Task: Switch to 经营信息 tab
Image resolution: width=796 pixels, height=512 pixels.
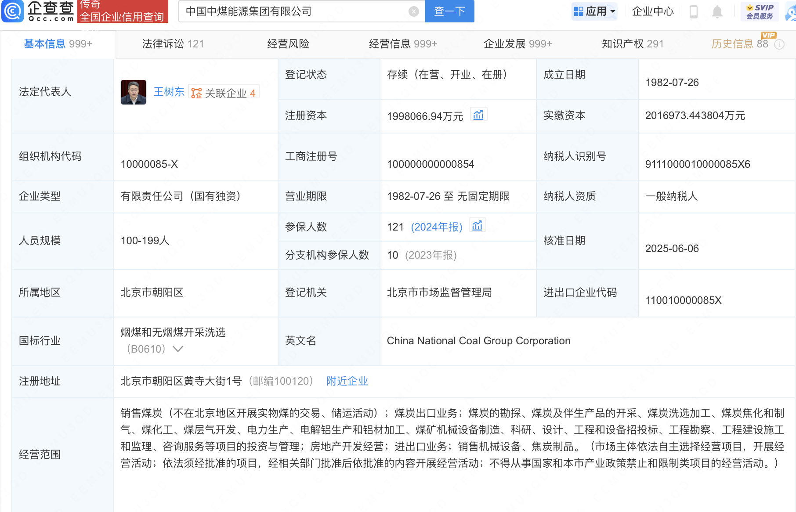Action: (403, 44)
